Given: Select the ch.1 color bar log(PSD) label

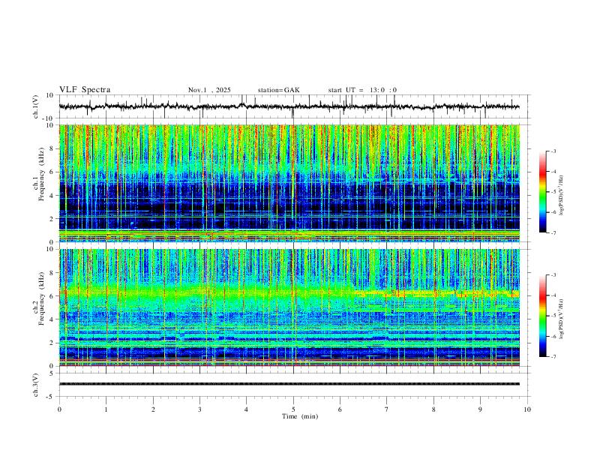Looking at the screenshot, I should point(562,196).
